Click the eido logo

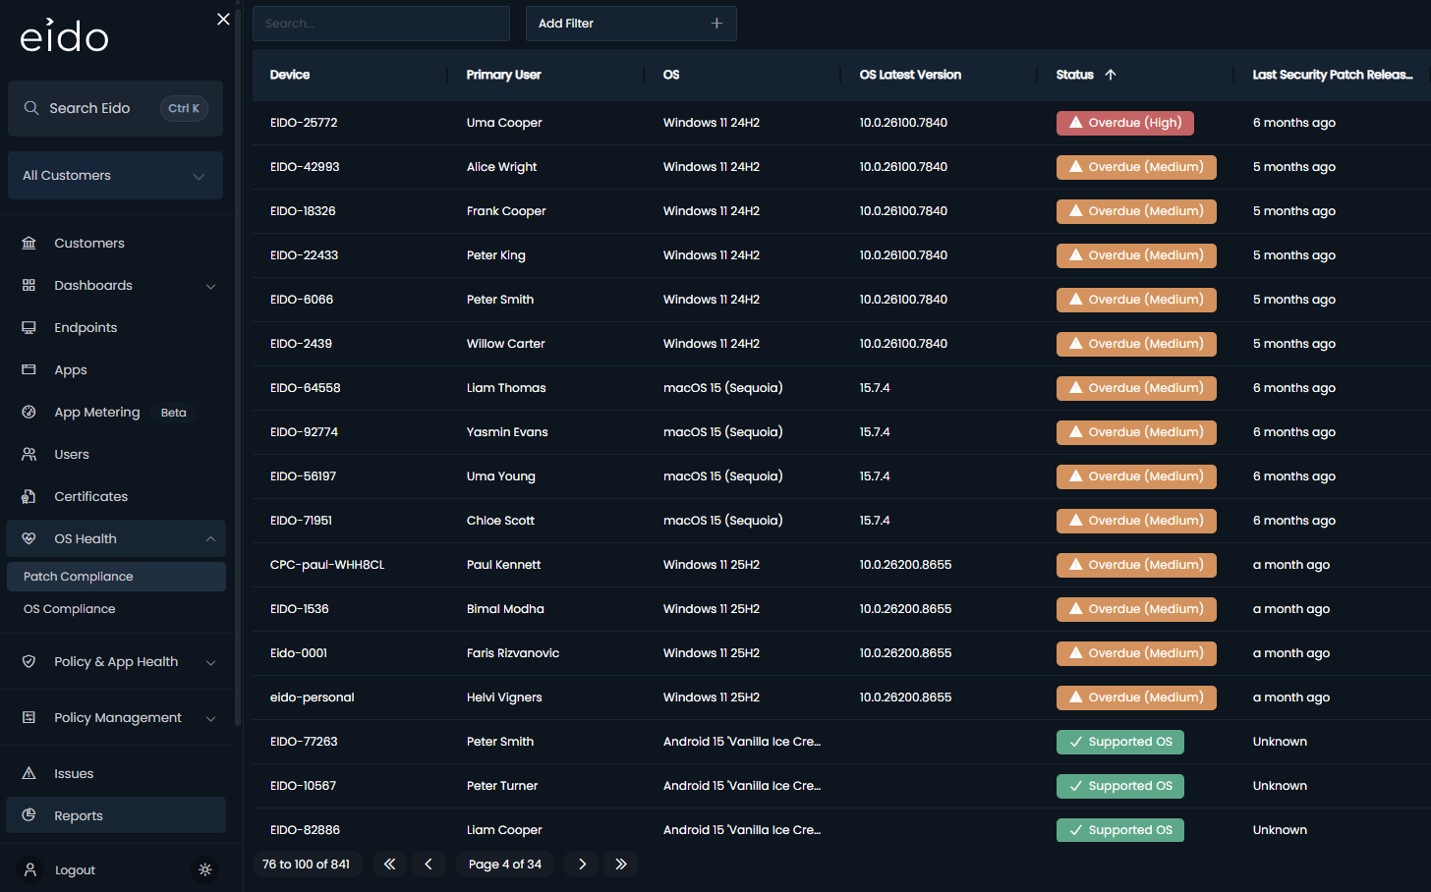65,36
